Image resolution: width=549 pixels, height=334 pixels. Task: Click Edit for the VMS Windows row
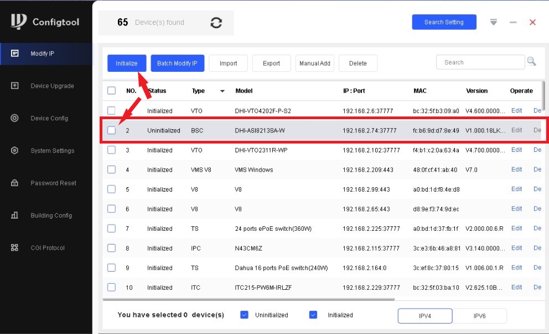516,169
